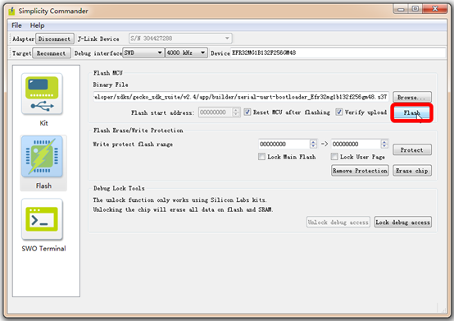
Task: Open the SWO Terminal icon
Action: tap(42, 219)
